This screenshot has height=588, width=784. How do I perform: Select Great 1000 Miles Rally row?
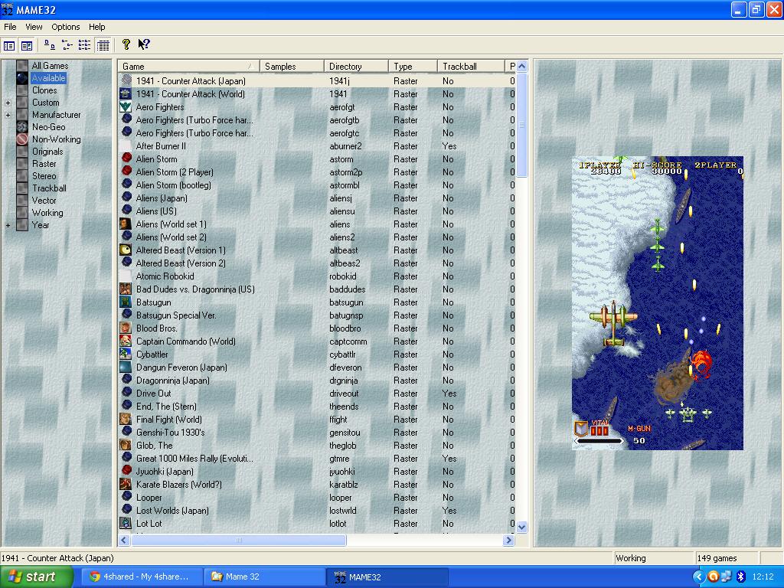pos(317,458)
